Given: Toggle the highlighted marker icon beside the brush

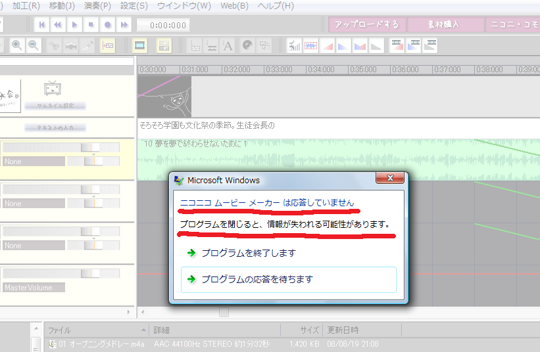Looking at the screenshot, I should pos(107,45).
